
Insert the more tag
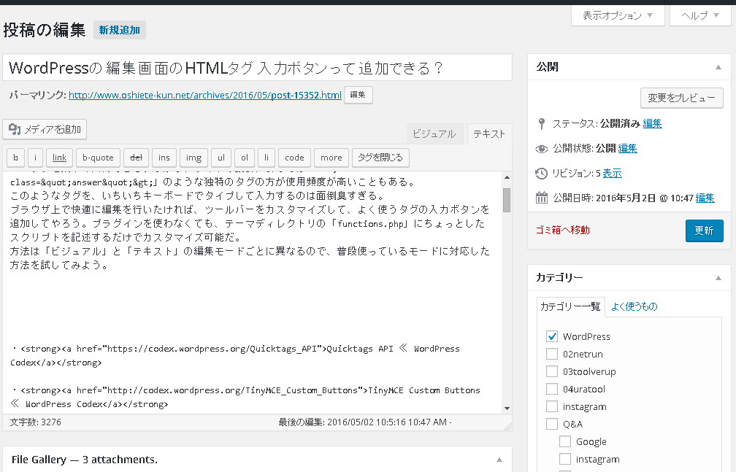pos(331,158)
